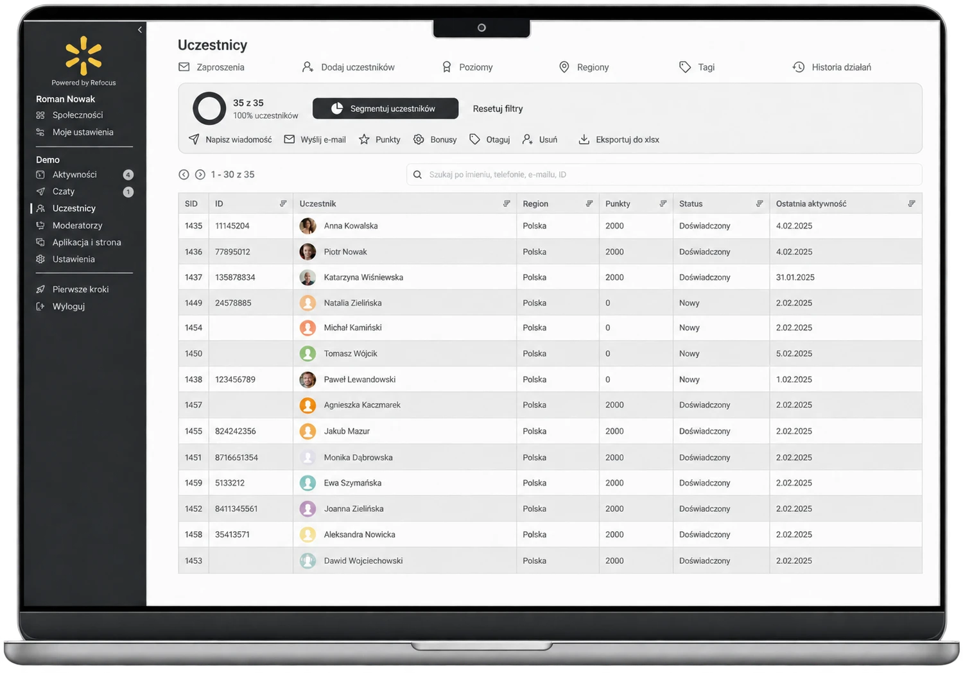963x673 pixels.
Task: Open Poziomy badge icon
Action: tap(447, 67)
